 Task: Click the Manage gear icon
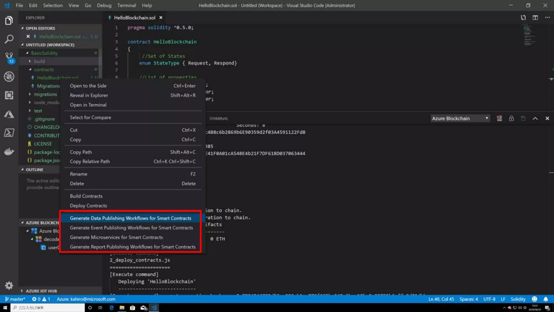coord(9,285)
